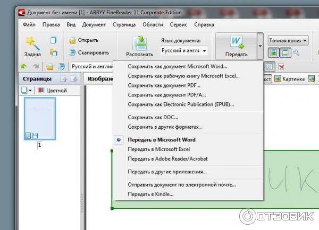Click the Сканировать scanner button

click(x=89, y=52)
